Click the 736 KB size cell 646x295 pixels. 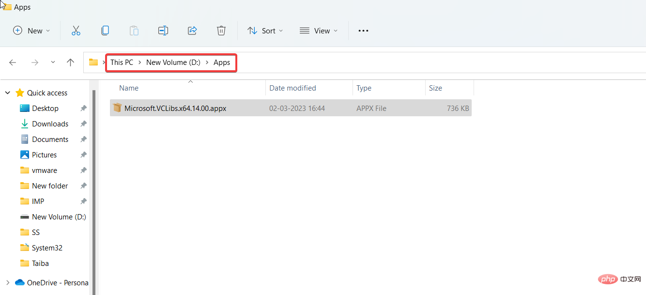coord(458,109)
